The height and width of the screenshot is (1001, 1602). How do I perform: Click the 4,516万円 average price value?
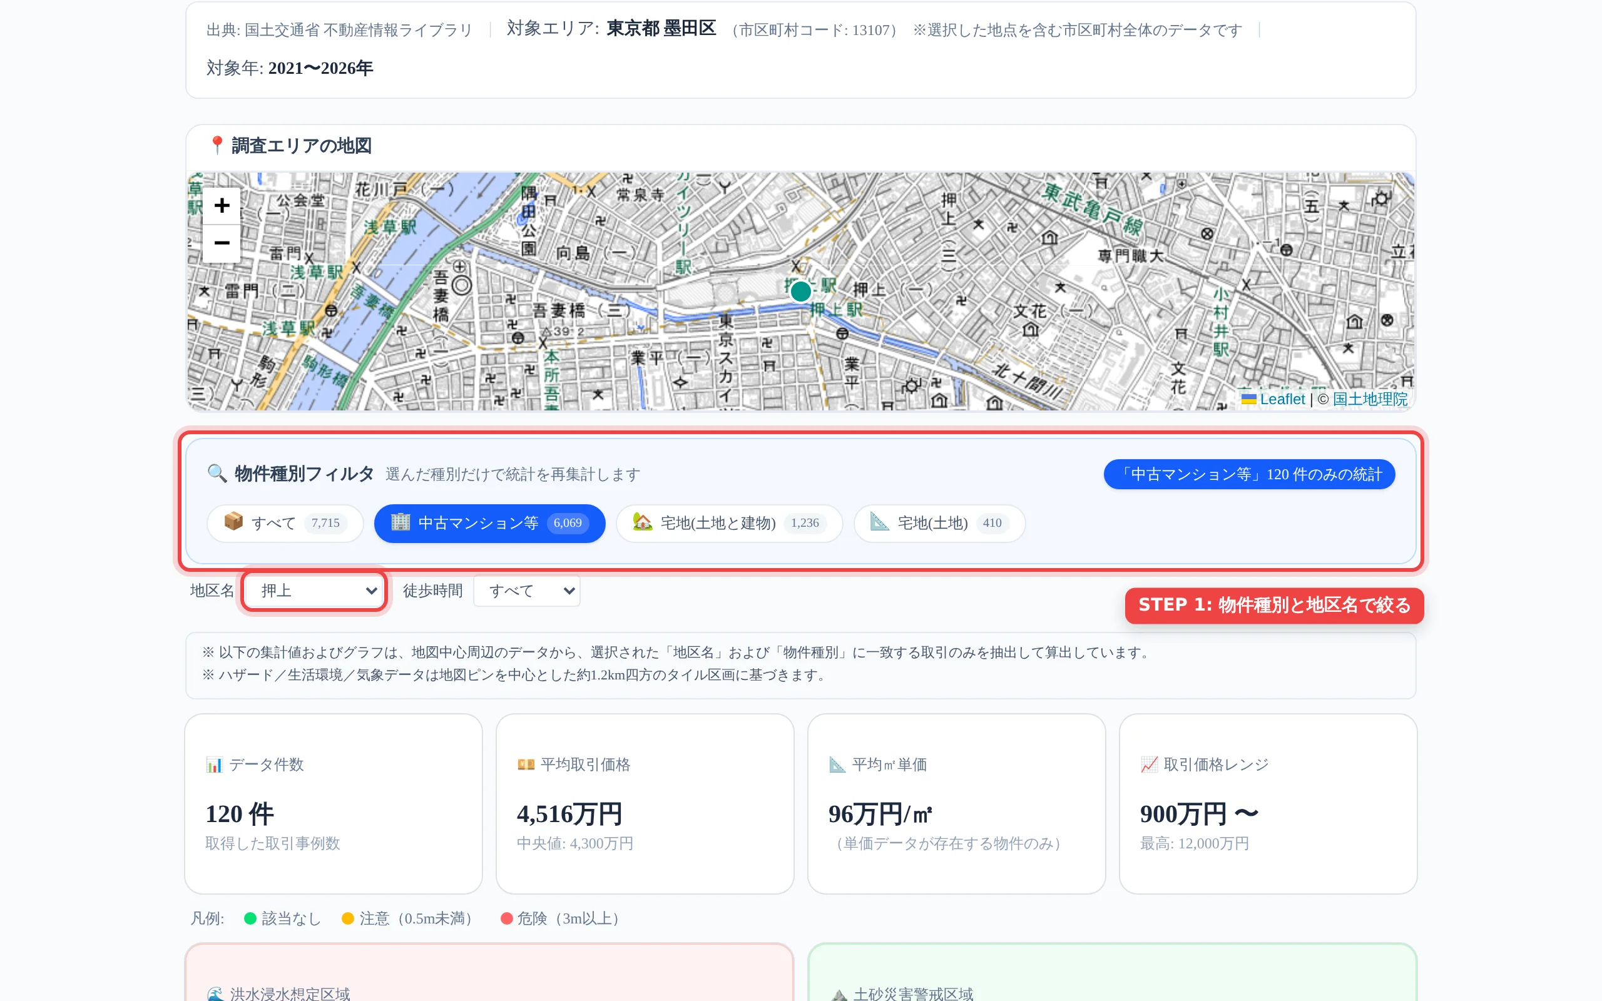[569, 814]
